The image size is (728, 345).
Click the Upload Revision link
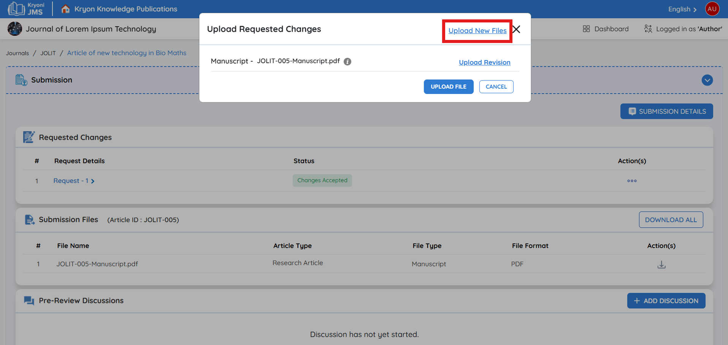click(x=484, y=62)
